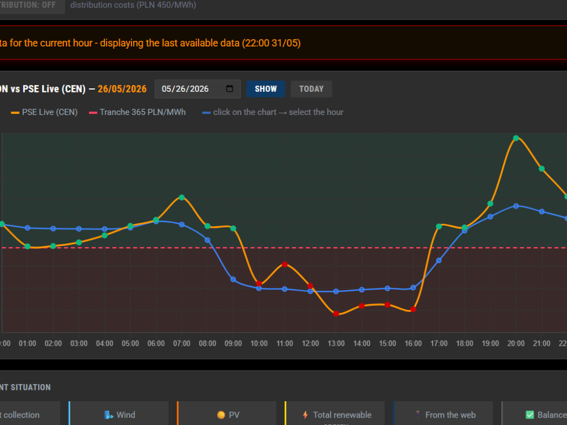Click the PV sun icon
Viewport: 567px width, 425px height.
(x=221, y=415)
